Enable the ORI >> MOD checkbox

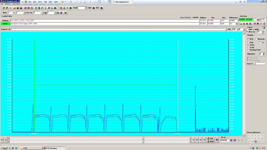pyautogui.click(x=247, y=29)
